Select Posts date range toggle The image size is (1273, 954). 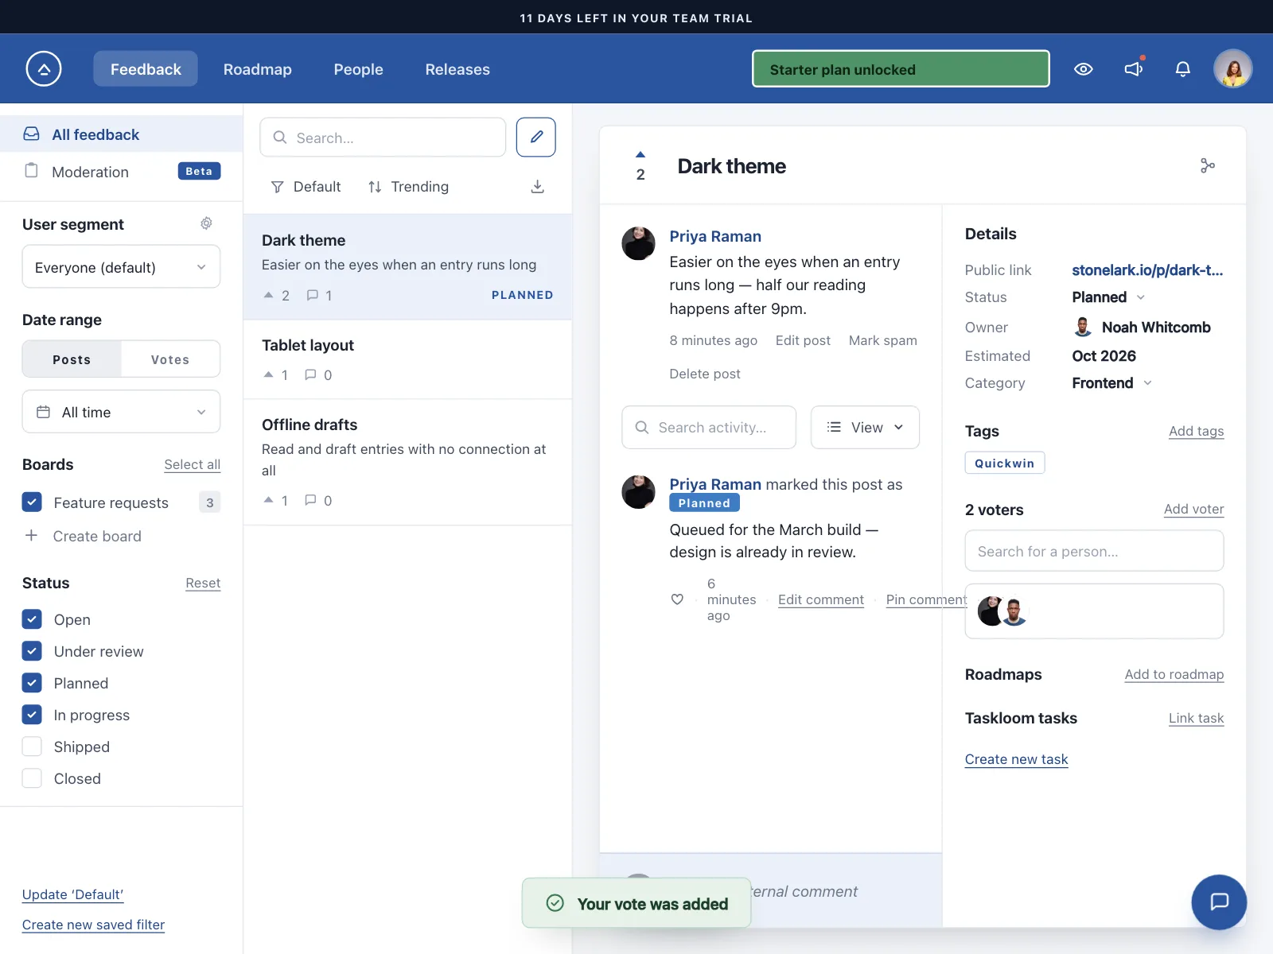coord(72,359)
